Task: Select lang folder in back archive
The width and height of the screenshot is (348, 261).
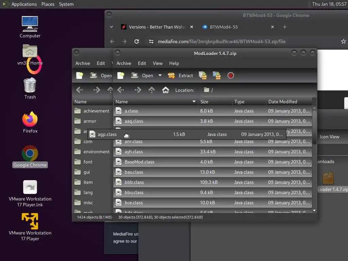Action: tap(92, 192)
